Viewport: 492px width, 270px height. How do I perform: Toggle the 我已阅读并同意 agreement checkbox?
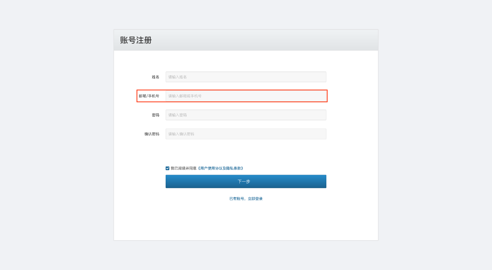pyautogui.click(x=167, y=168)
